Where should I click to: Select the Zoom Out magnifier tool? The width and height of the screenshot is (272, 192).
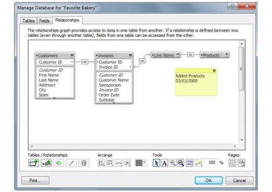point(180,163)
